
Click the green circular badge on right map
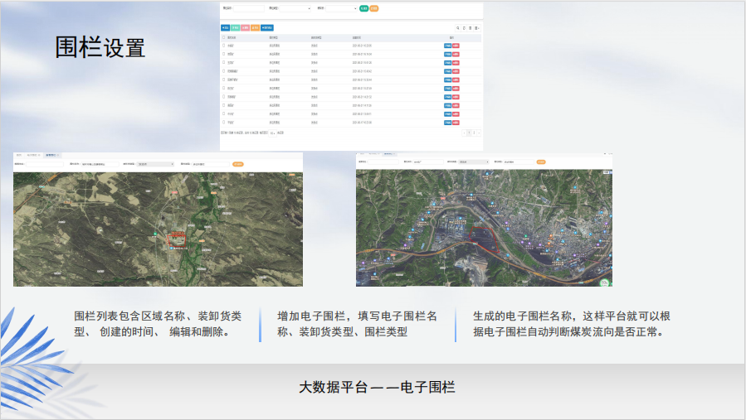(x=605, y=282)
